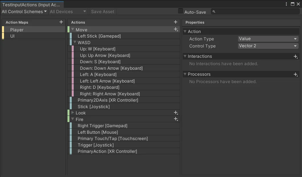Select the UI action map
The height and width of the screenshot is (177, 302).
[x=12, y=36]
